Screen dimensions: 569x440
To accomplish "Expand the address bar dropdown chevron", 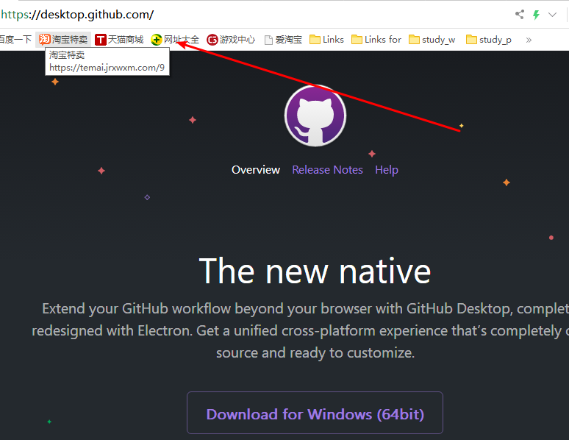I will [552, 15].
